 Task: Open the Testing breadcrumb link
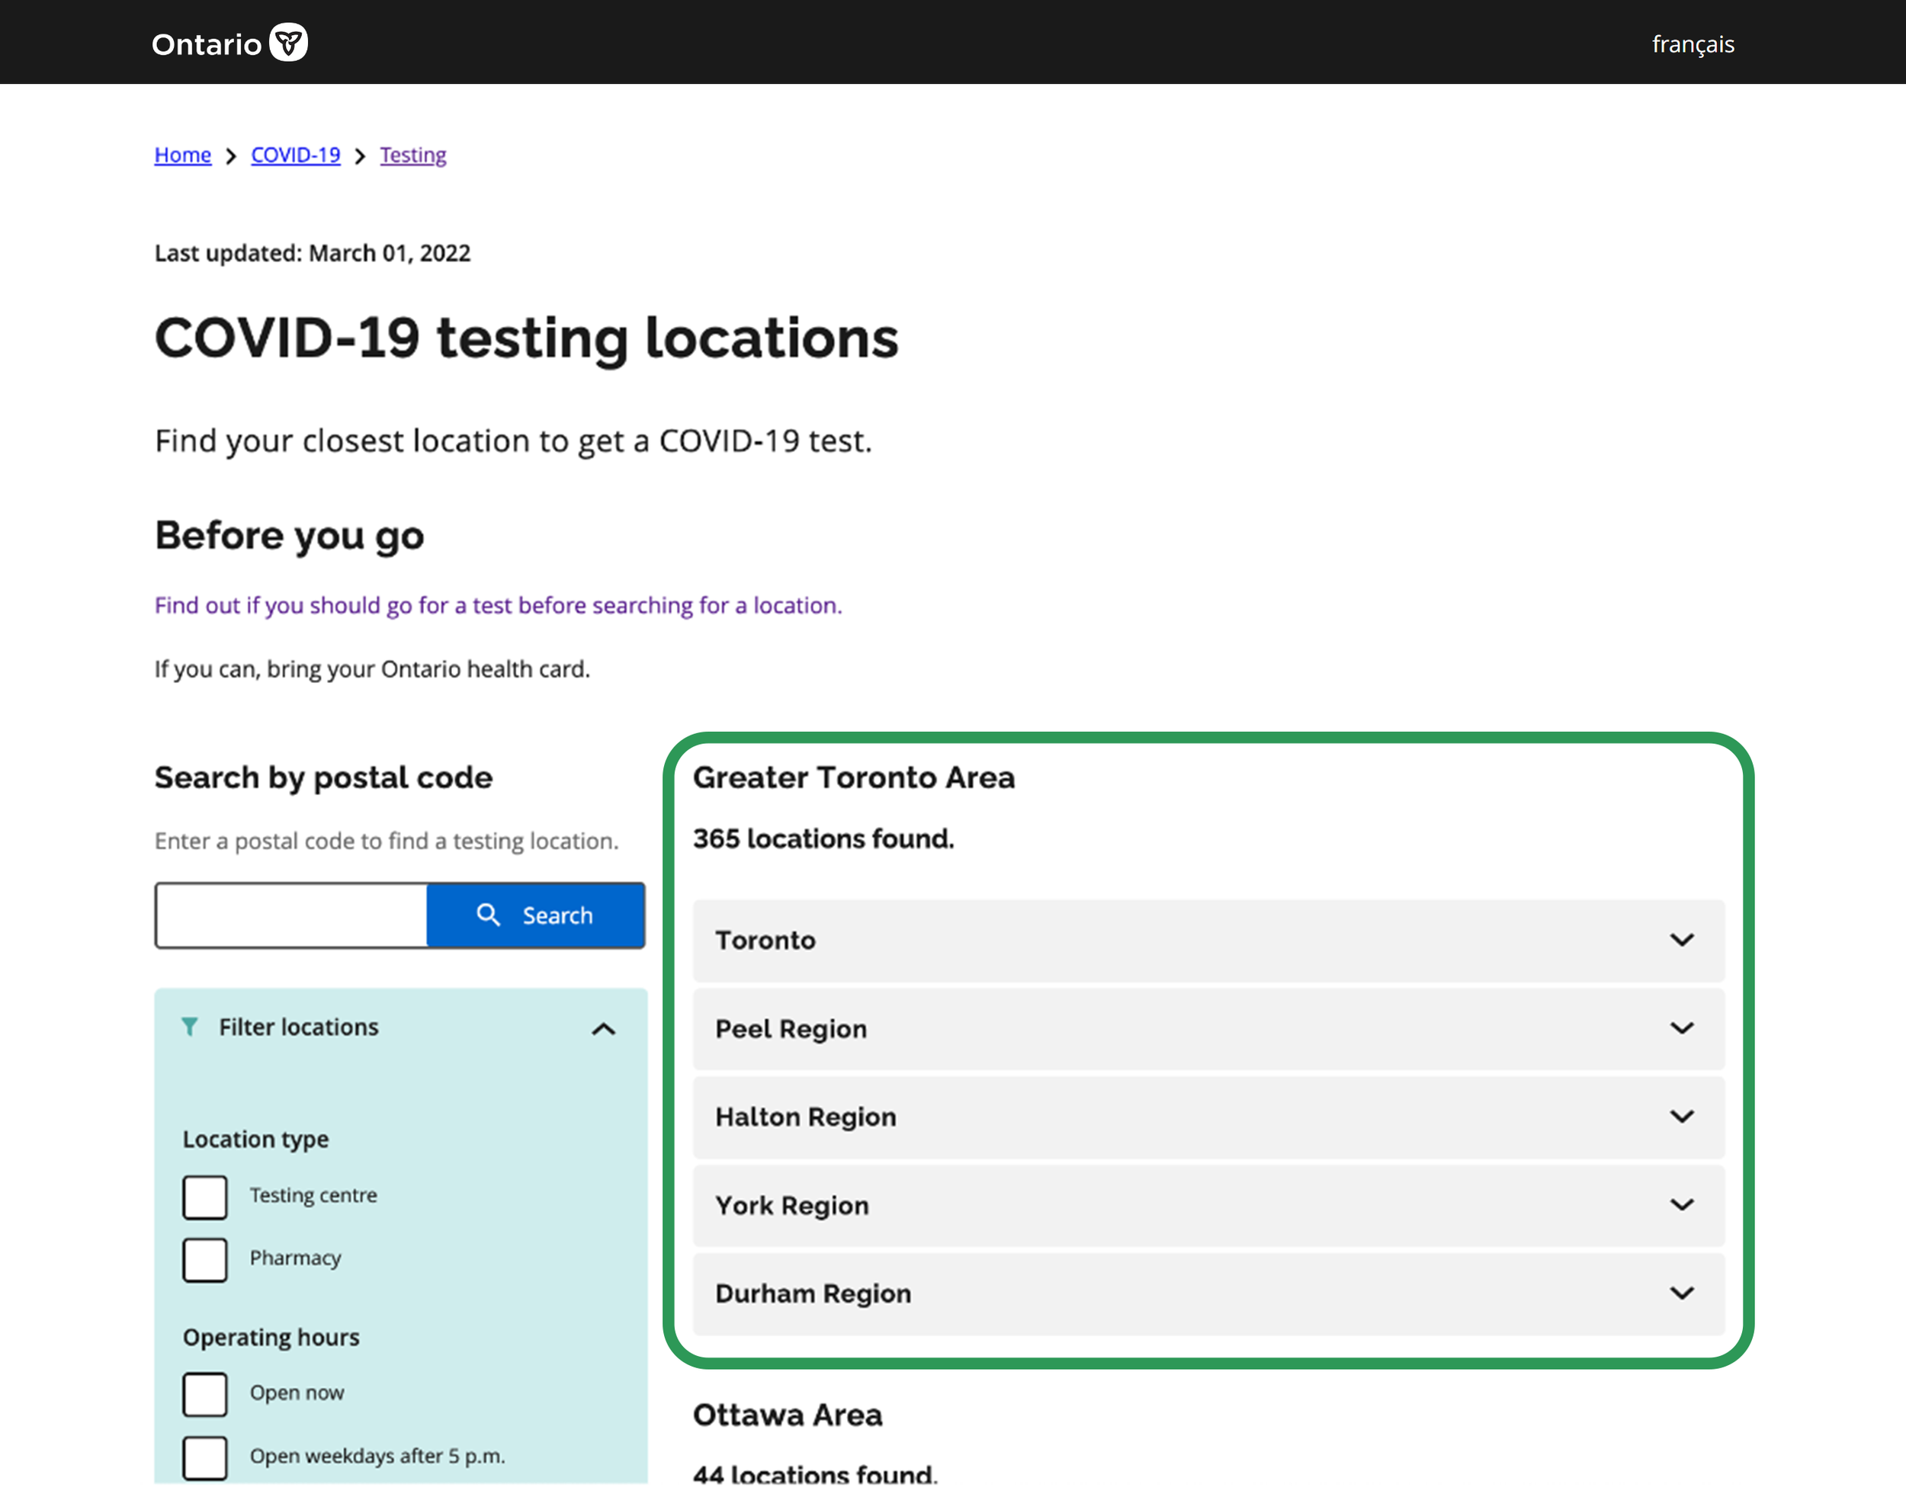tap(412, 155)
